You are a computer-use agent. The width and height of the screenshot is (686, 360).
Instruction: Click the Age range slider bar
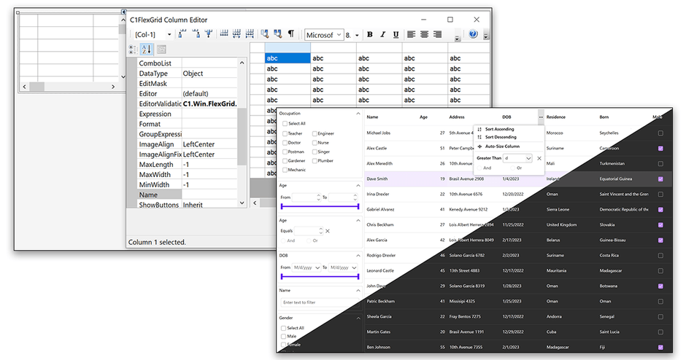point(320,207)
